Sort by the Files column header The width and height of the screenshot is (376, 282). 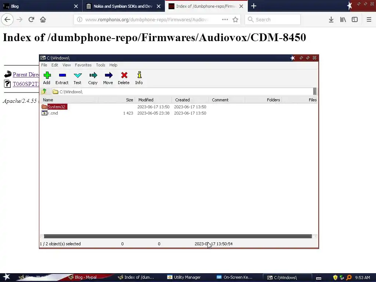click(x=300, y=100)
